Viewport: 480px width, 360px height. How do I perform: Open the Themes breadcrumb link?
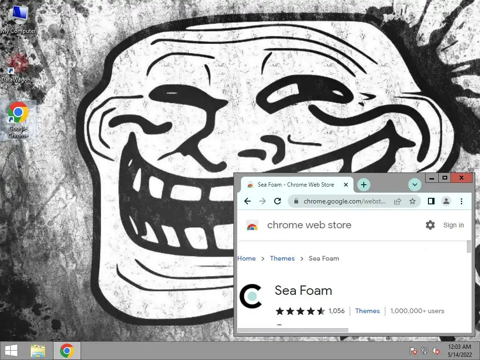[x=282, y=258]
